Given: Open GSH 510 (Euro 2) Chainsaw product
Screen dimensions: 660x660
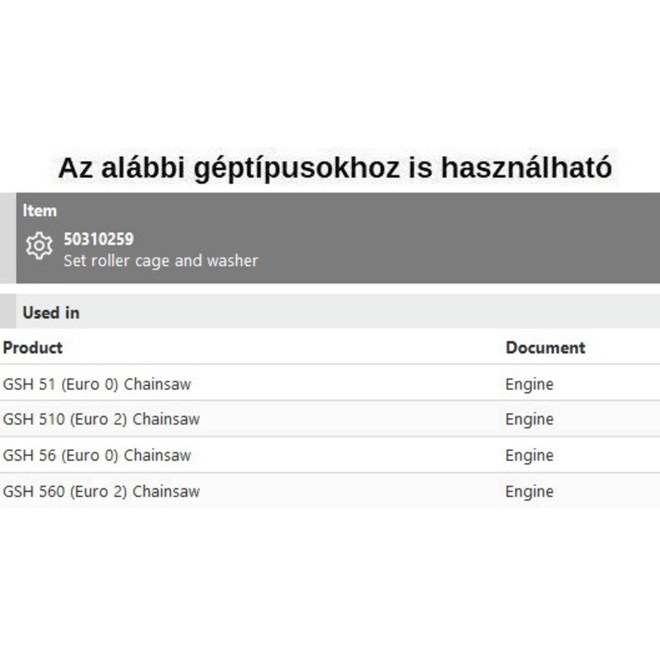Looking at the screenshot, I should [x=101, y=419].
